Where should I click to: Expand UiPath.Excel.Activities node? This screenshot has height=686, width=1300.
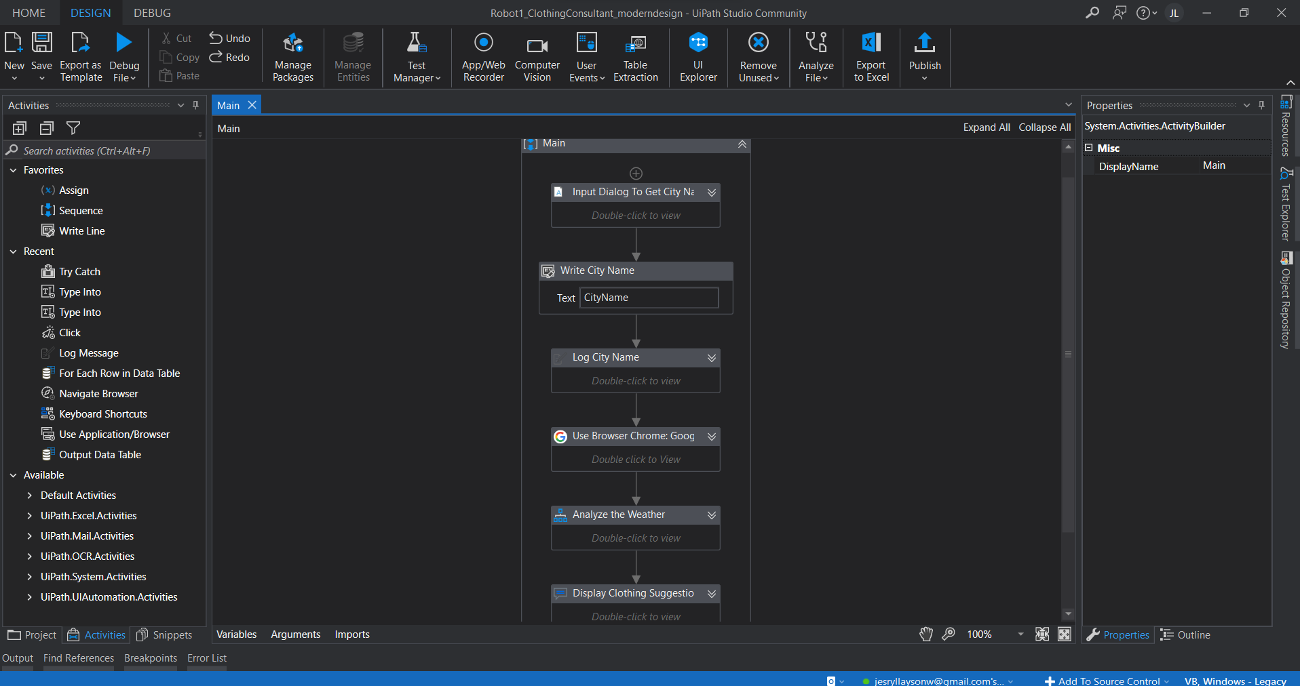[x=29, y=516]
